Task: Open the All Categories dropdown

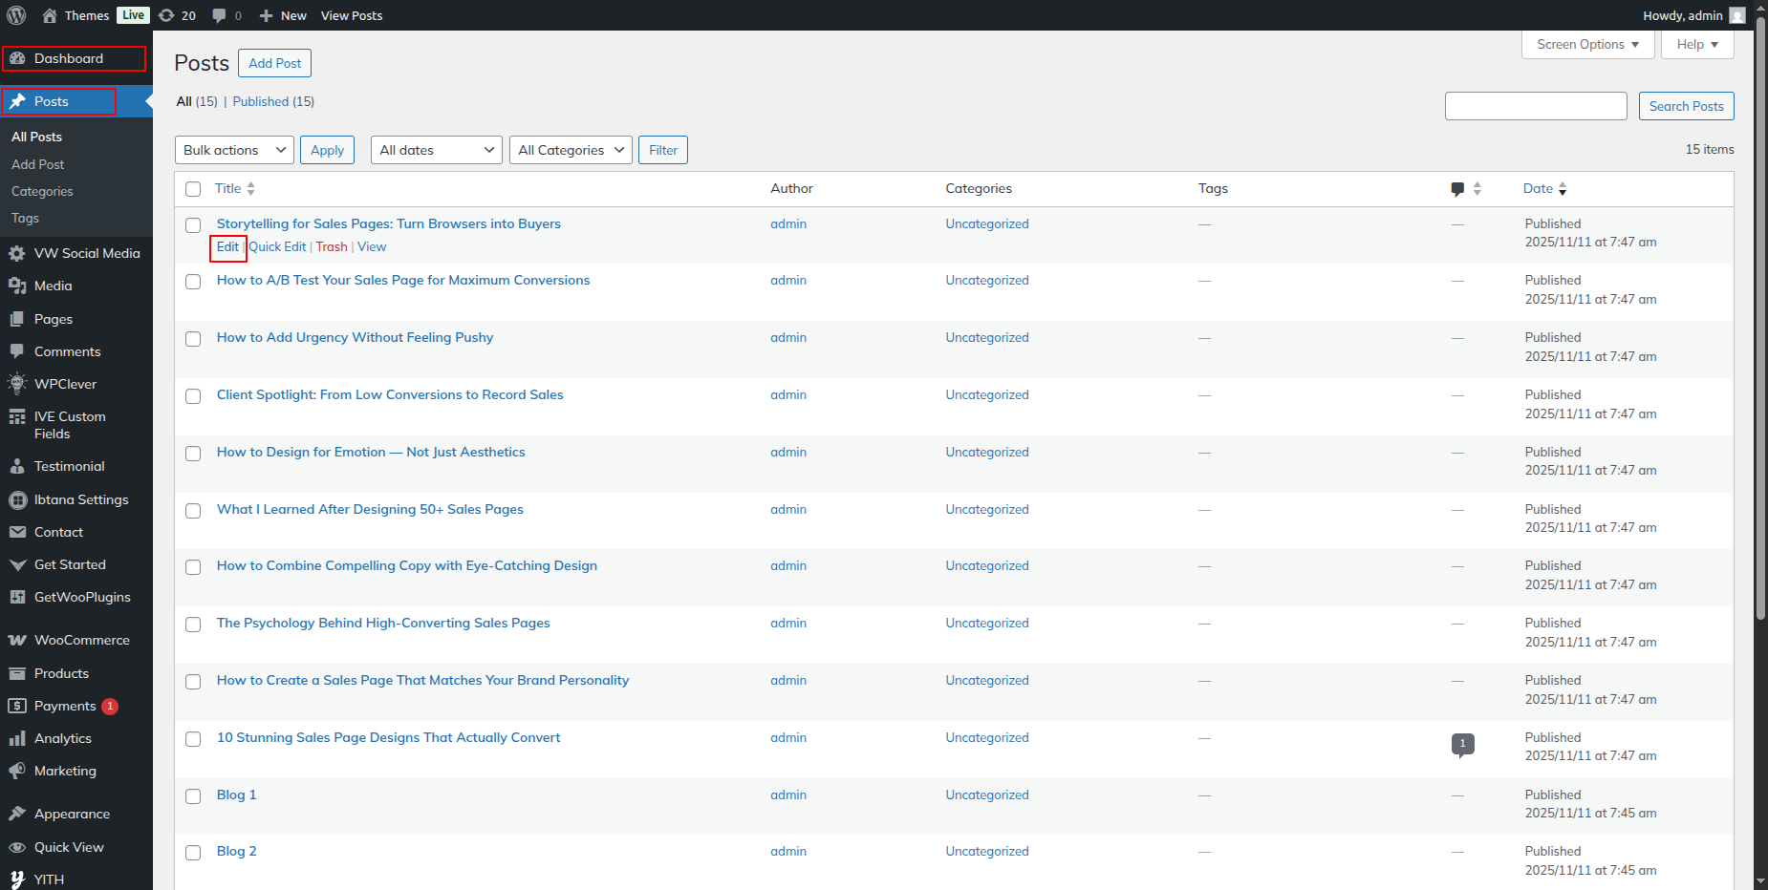Action: (571, 150)
